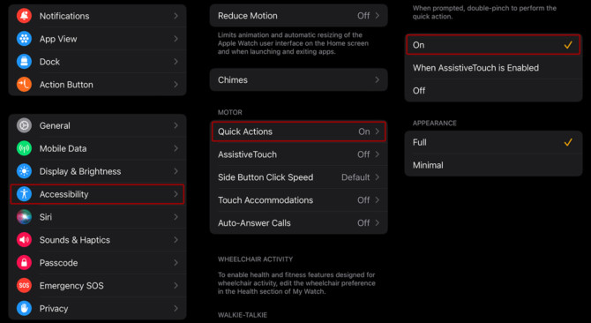Tap the Quick Actions On value
Screen dimensions: 591x323
(364, 131)
